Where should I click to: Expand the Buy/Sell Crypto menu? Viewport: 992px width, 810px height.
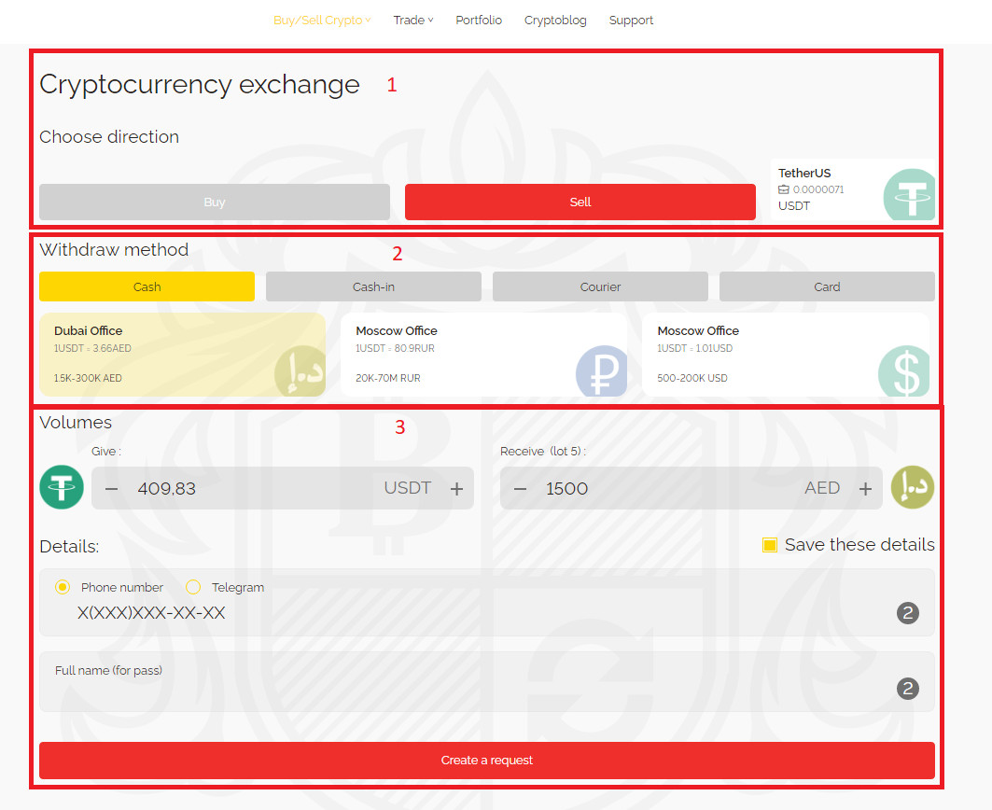321,21
